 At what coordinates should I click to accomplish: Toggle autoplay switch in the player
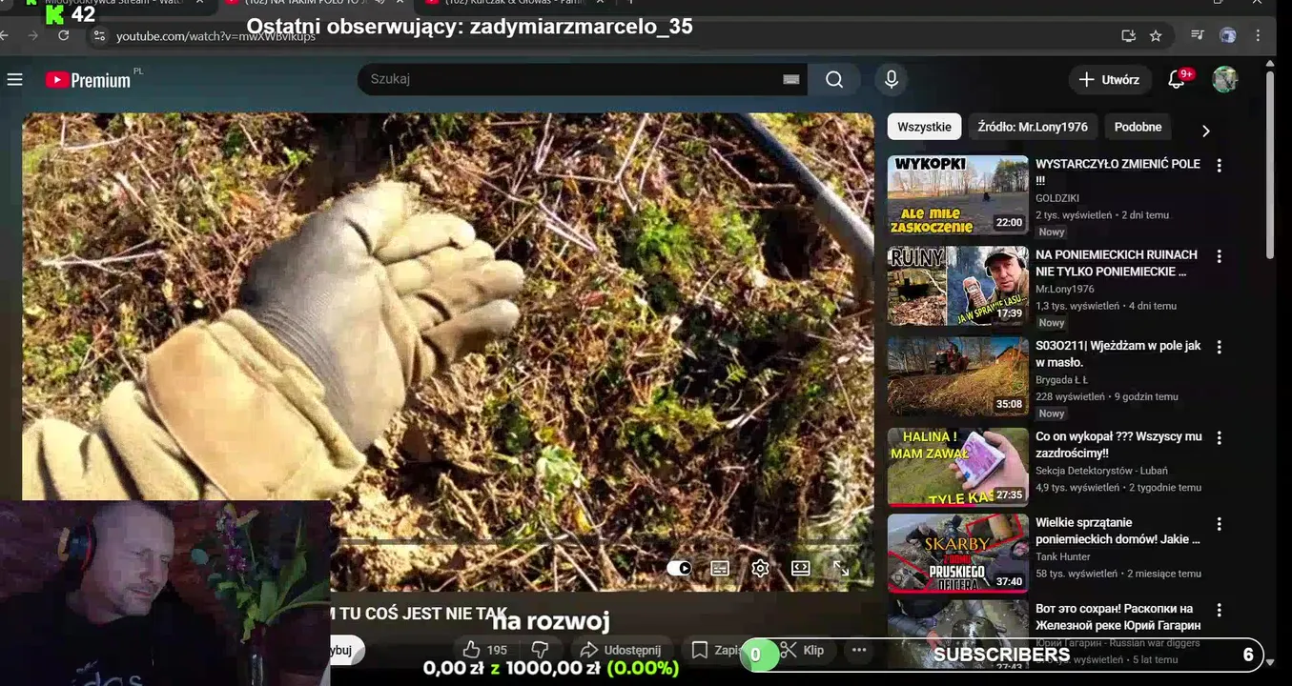679,568
